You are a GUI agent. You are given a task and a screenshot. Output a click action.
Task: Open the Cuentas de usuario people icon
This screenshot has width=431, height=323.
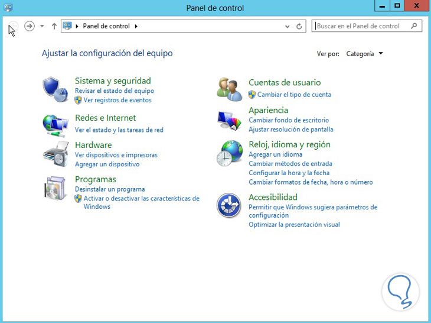[x=230, y=89]
